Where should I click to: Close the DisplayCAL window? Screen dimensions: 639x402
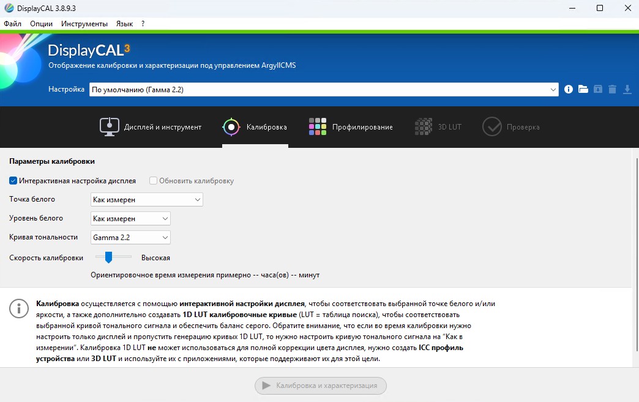tap(628, 8)
